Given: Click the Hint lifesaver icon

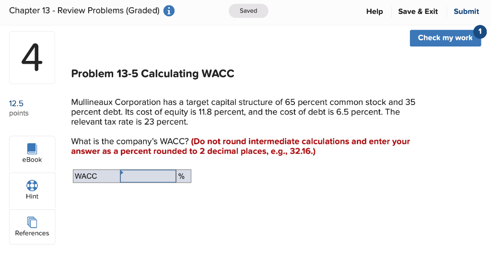Looking at the screenshot, I should 32,190.
